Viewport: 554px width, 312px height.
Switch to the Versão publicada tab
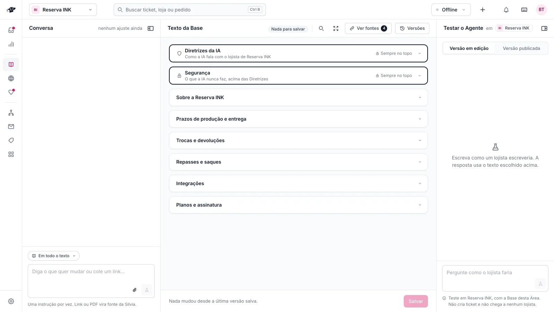[x=521, y=49]
